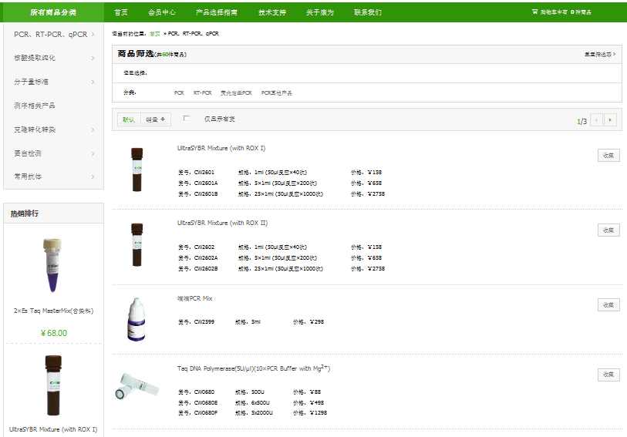Image resolution: width=627 pixels, height=437 pixels.
Task: Open the 关于康为 navigation item
Action: pos(320,12)
